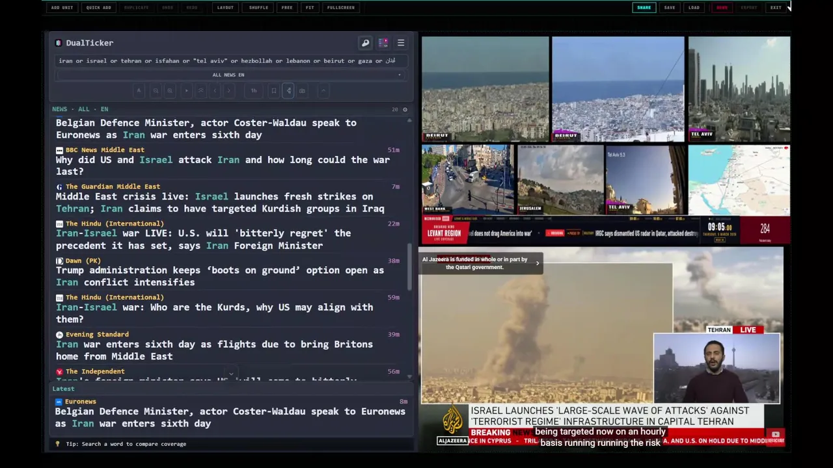The image size is (833, 468).
Task: Click the bookmark icon in ticker toolbar
Action: (273, 90)
